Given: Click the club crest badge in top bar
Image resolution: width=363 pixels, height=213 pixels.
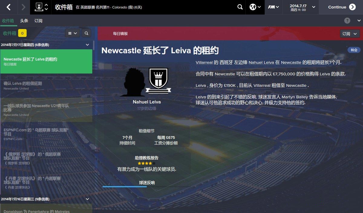Looking at the screenshot, I should click(x=38, y=7).
